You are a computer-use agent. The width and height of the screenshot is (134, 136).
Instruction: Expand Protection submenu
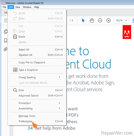pyautogui.click(x=59, y=103)
